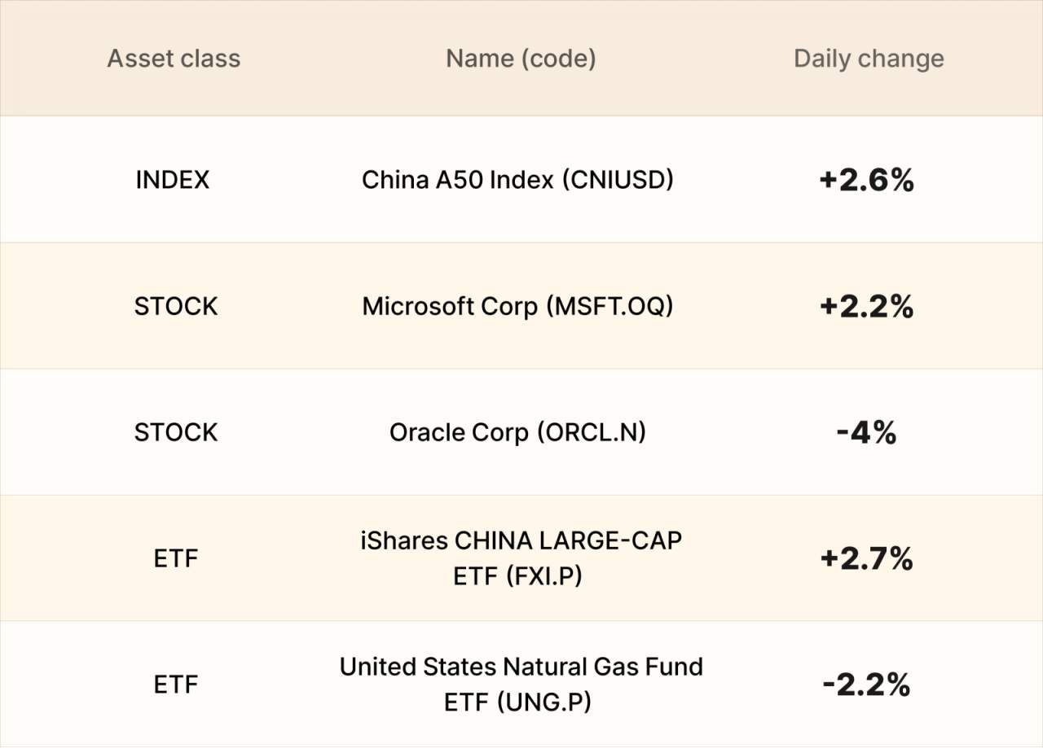Click the STOCK label beside Microsoft Corp

(x=176, y=306)
